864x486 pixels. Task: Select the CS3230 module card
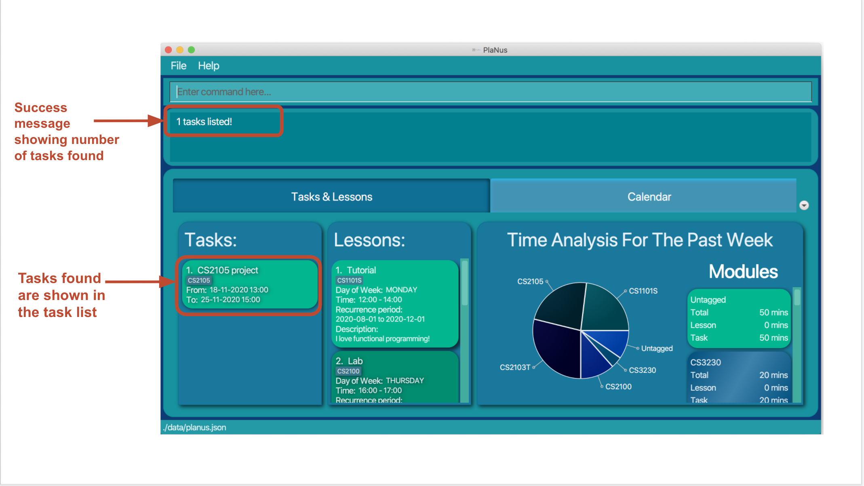click(739, 378)
